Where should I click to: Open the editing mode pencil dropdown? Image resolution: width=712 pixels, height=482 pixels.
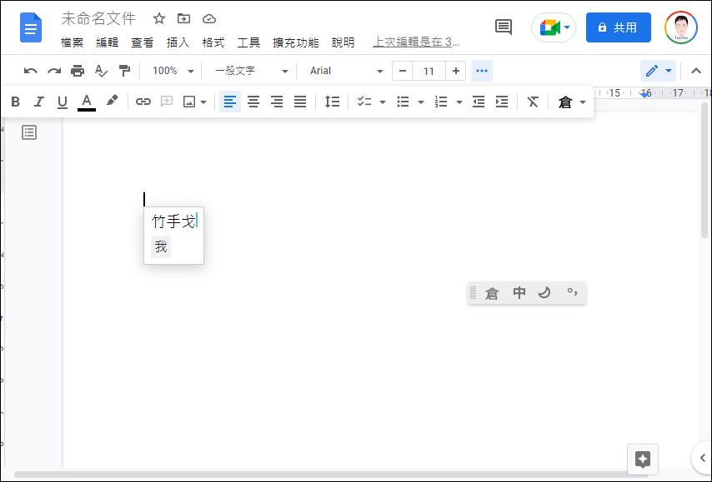[x=659, y=72]
